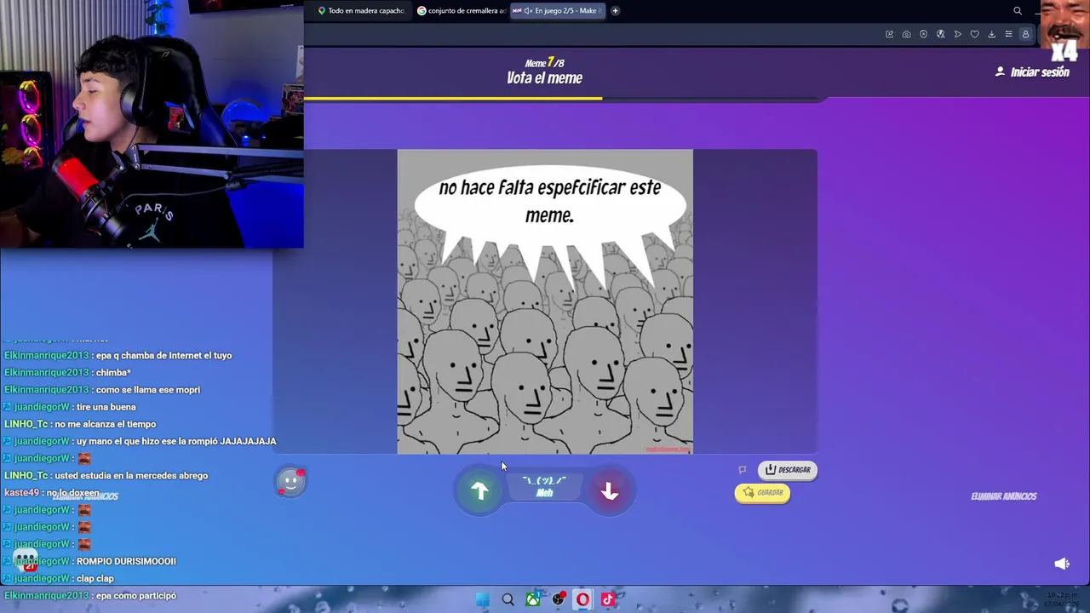This screenshot has width=1090, height=613.
Task: Mute the game sound speaker icon
Action: pyautogui.click(x=1062, y=564)
